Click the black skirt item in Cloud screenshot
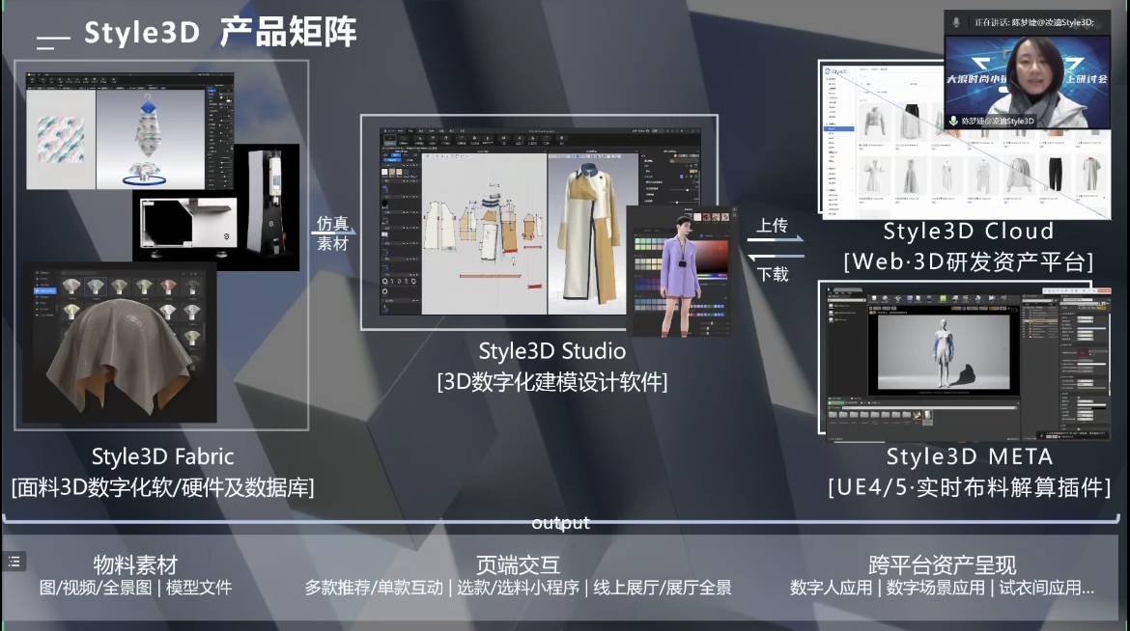 click(x=910, y=122)
